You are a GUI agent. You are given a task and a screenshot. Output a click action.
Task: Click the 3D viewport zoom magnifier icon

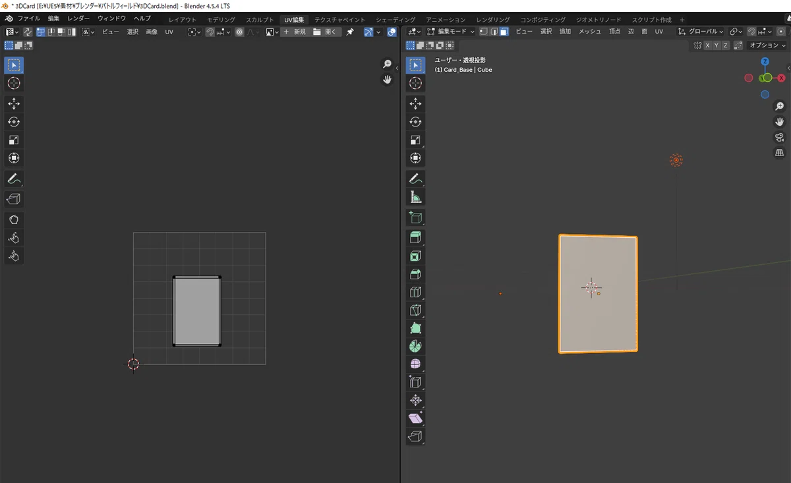tap(779, 106)
